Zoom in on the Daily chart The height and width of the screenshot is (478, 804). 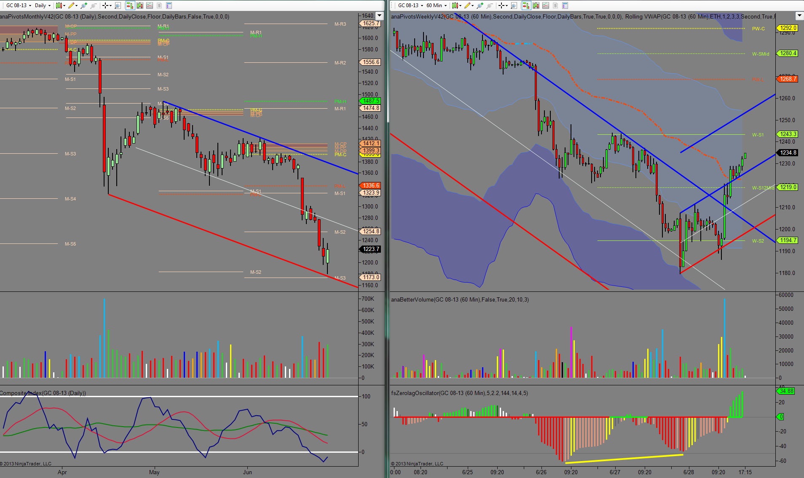click(84, 5)
